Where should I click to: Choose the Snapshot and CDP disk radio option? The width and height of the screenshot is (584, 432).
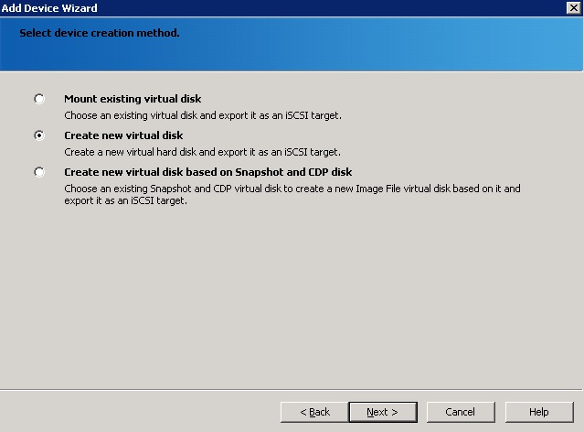38,172
